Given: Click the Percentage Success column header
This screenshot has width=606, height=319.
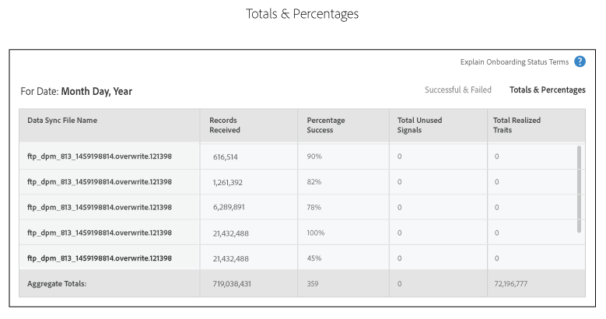Looking at the screenshot, I should (326, 125).
